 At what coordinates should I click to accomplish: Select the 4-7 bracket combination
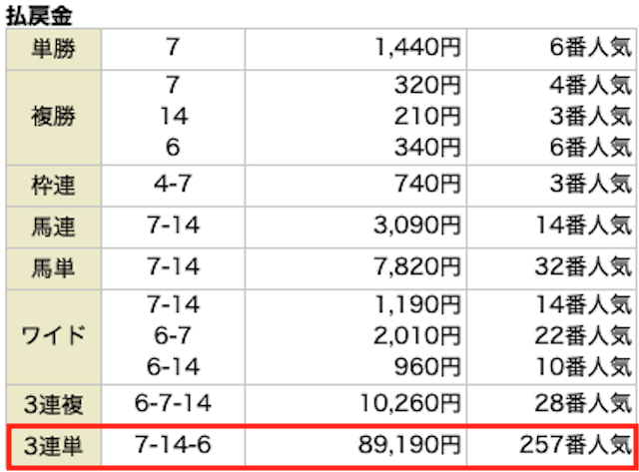coord(174,184)
